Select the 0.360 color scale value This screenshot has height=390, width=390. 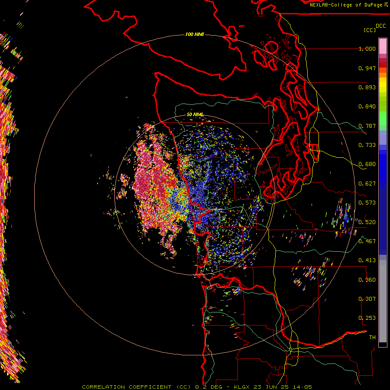[x=367, y=280]
